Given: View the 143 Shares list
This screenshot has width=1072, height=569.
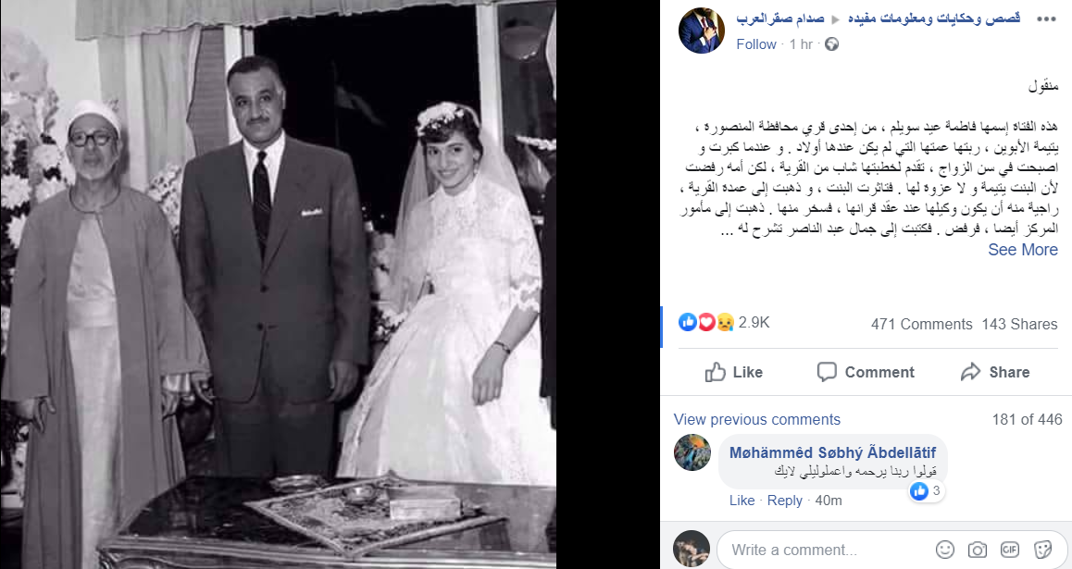Looking at the screenshot, I should click(1019, 325).
